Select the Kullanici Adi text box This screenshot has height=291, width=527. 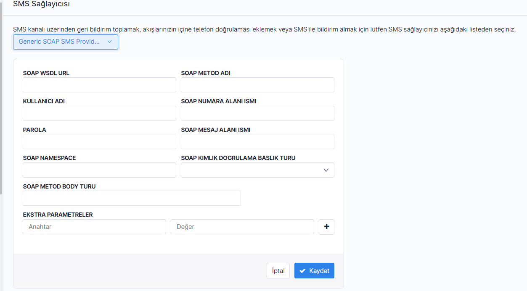pos(99,113)
